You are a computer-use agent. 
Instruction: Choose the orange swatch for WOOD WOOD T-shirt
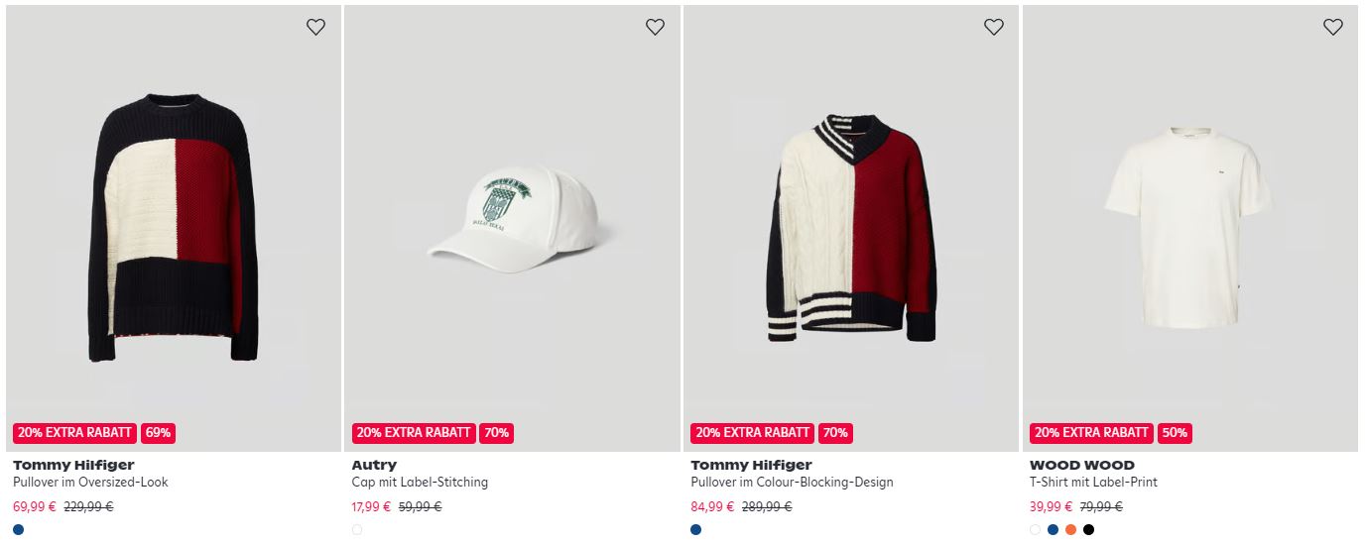click(1071, 530)
